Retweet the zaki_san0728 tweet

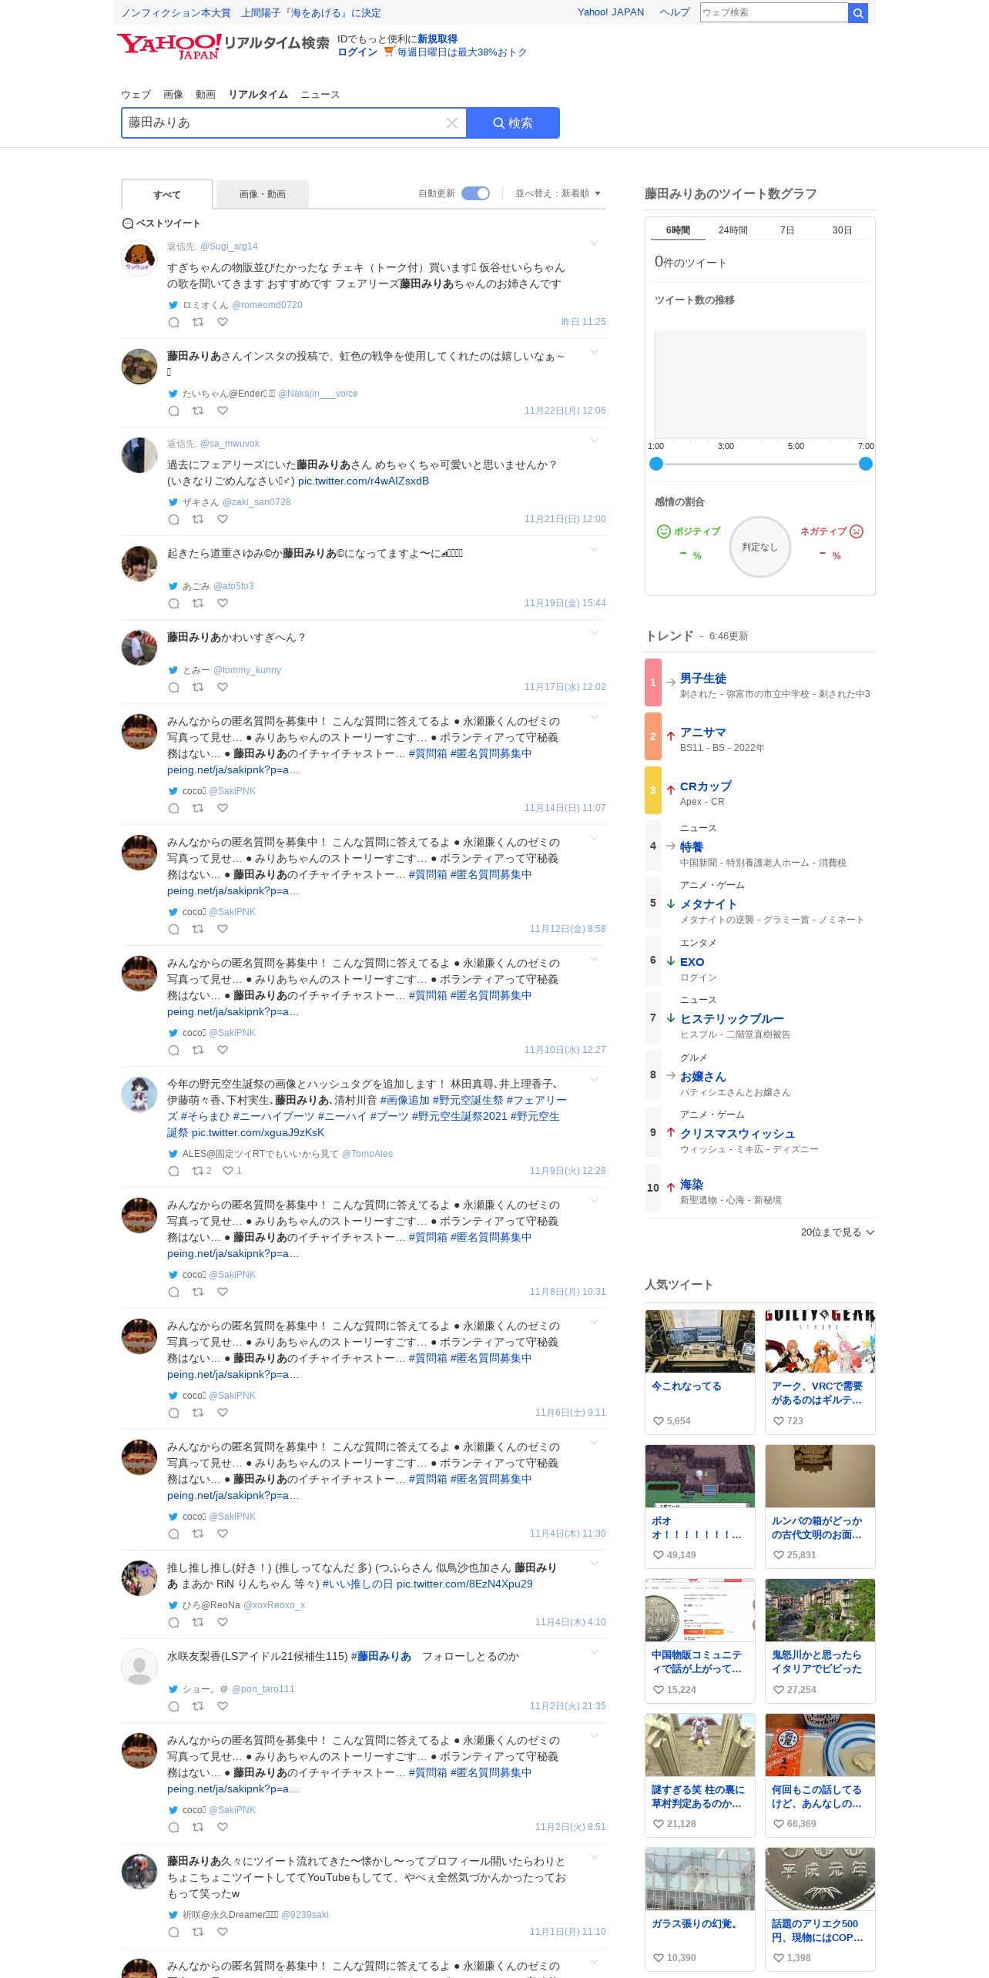tap(198, 519)
